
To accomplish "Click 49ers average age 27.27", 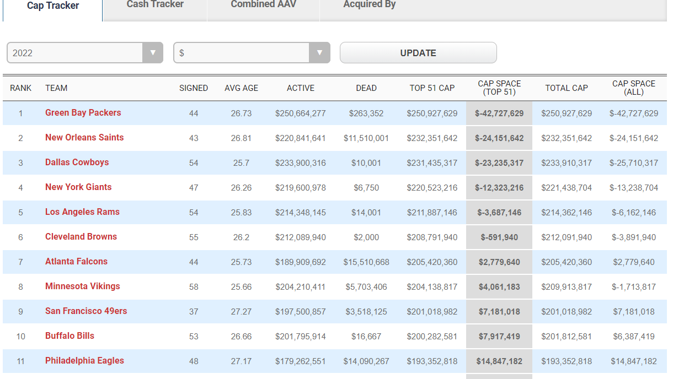I will 241,312.
